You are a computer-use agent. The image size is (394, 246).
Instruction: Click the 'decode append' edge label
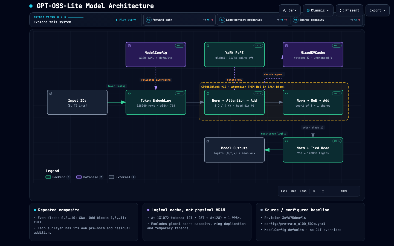(x=274, y=74)
